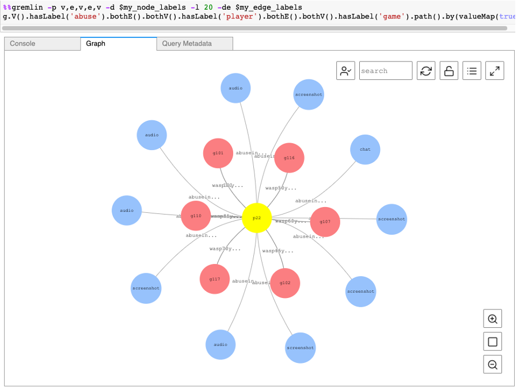This screenshot has height=390, width=517.
Task: Select the audio node left of g110
Action: pos(127,210)
